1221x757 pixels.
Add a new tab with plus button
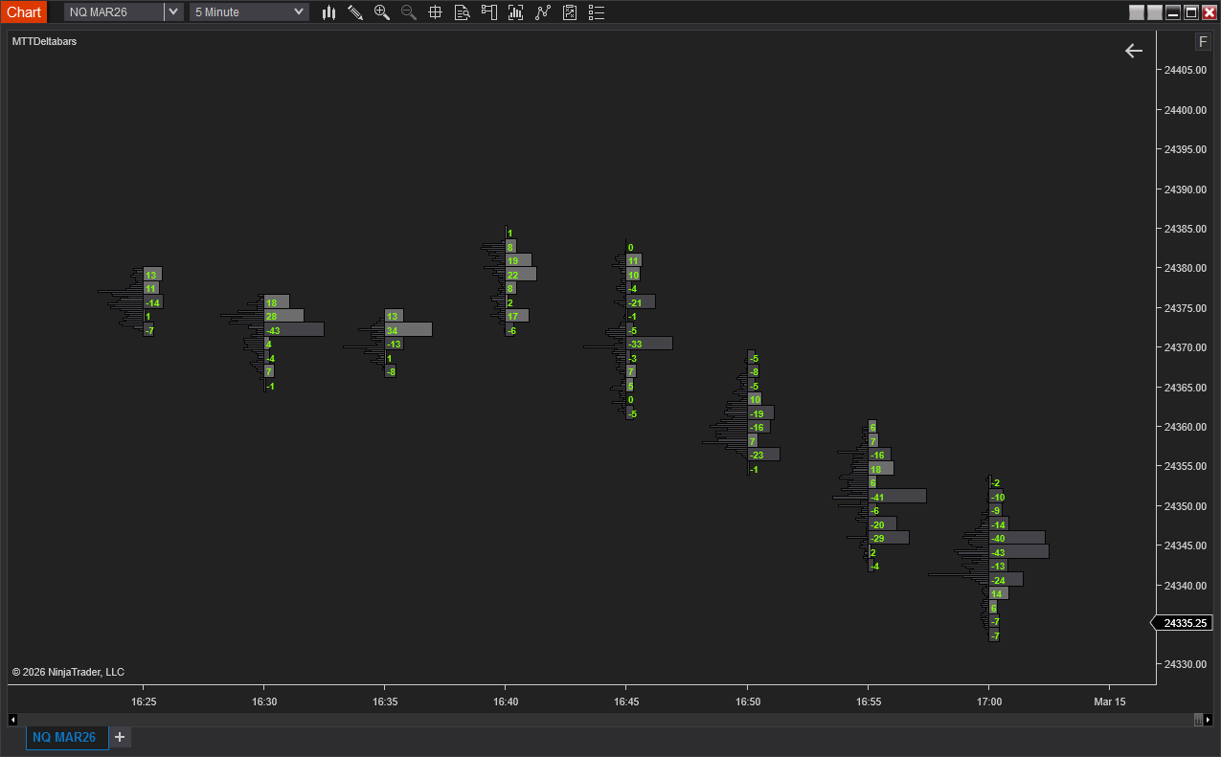120,737
